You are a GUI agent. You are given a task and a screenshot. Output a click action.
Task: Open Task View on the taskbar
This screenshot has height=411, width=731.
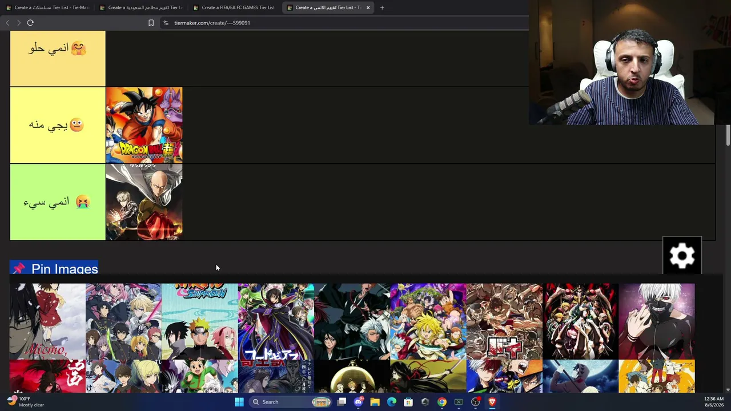[342, 402]
